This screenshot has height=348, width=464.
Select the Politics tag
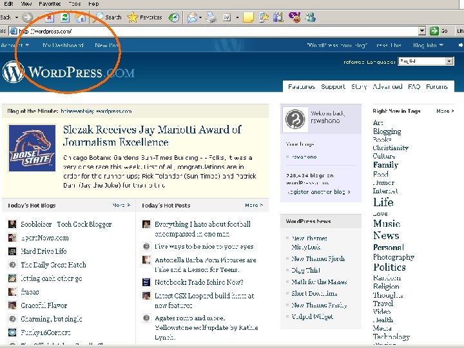tap(389, 267)
